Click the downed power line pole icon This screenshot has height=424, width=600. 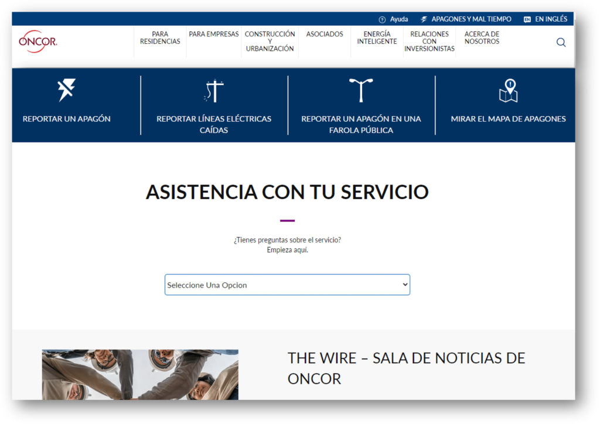coord(214,91)
